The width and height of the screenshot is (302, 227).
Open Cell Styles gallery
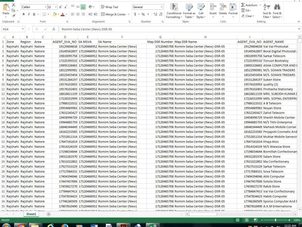click(x=201, y=11)
